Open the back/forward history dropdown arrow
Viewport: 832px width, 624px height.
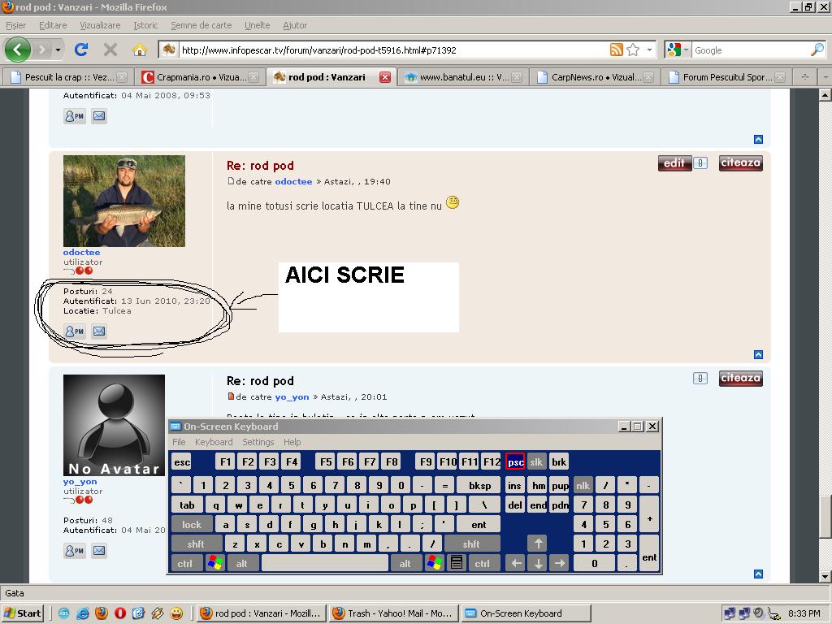point(58,50)
